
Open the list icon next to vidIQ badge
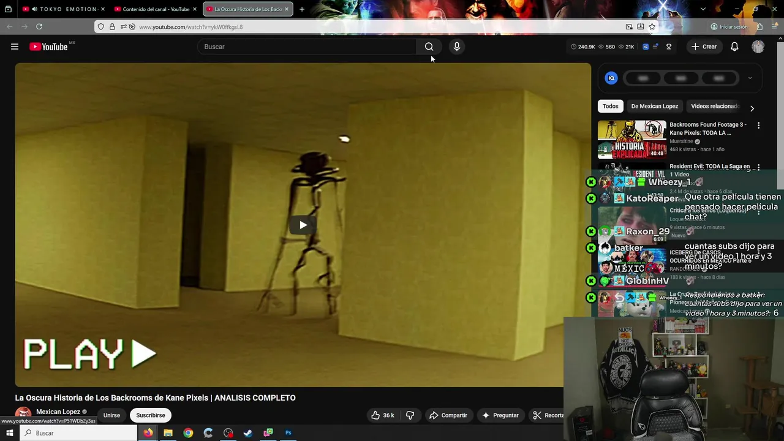655,47
